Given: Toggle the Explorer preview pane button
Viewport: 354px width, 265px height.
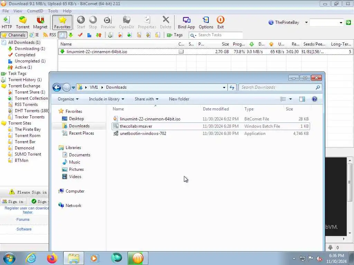Looking at the screenshot, I should click(302, 99).
